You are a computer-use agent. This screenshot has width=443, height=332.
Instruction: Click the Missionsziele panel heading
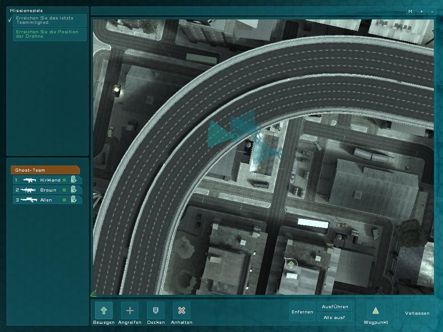point(26,11)
